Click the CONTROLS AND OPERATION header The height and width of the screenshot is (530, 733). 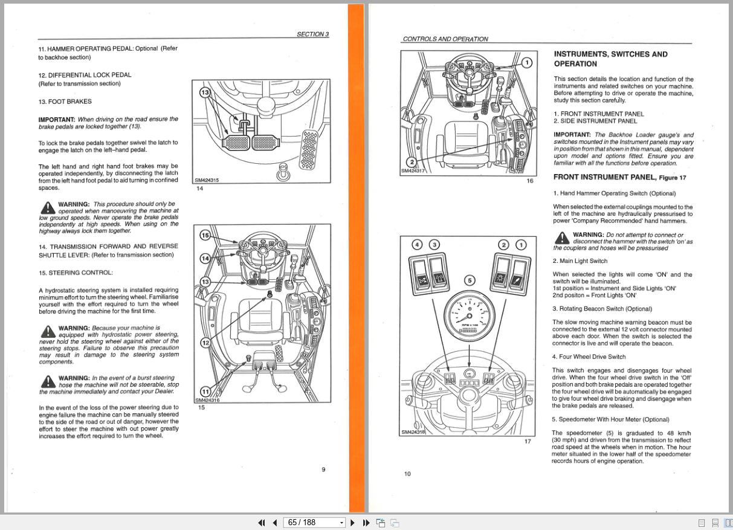(x=445, y=39)
